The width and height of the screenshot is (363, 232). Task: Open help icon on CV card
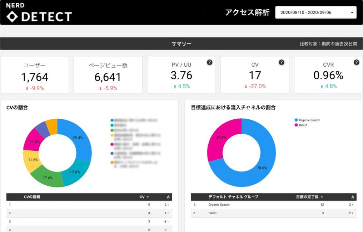click(282, 62)
